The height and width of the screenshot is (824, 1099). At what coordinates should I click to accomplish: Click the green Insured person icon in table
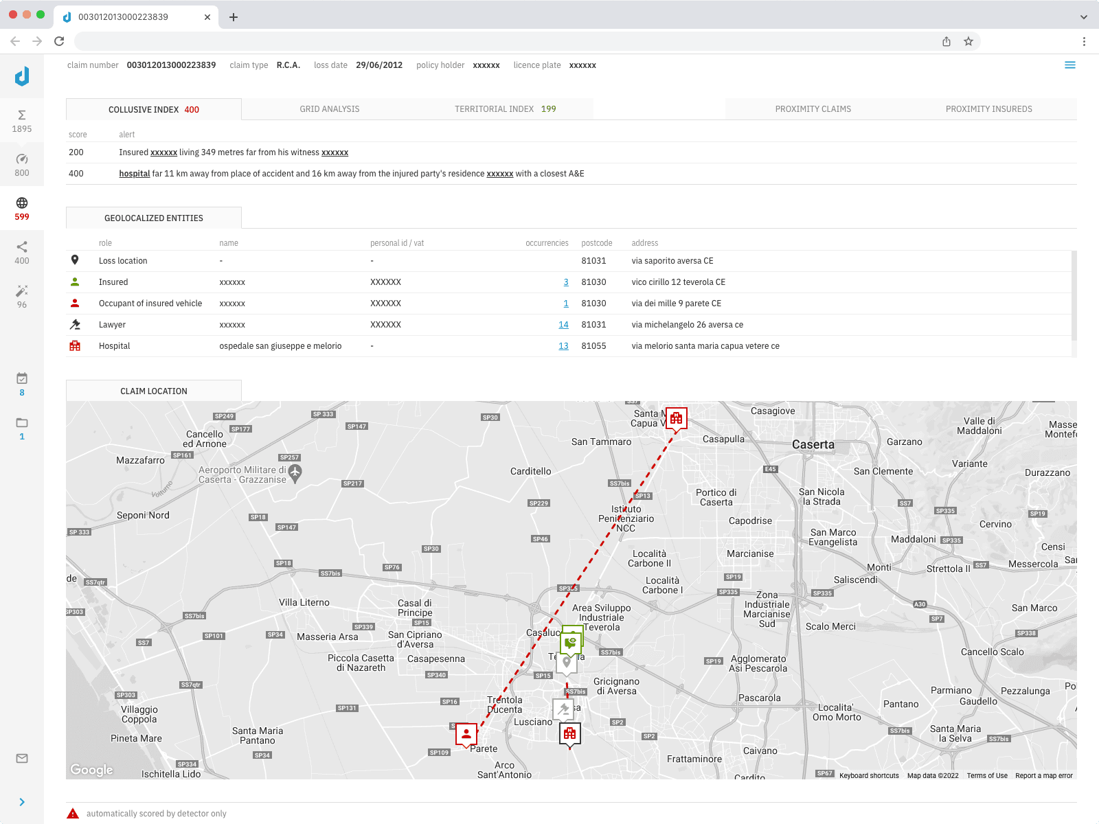click(x=75, y=282)
